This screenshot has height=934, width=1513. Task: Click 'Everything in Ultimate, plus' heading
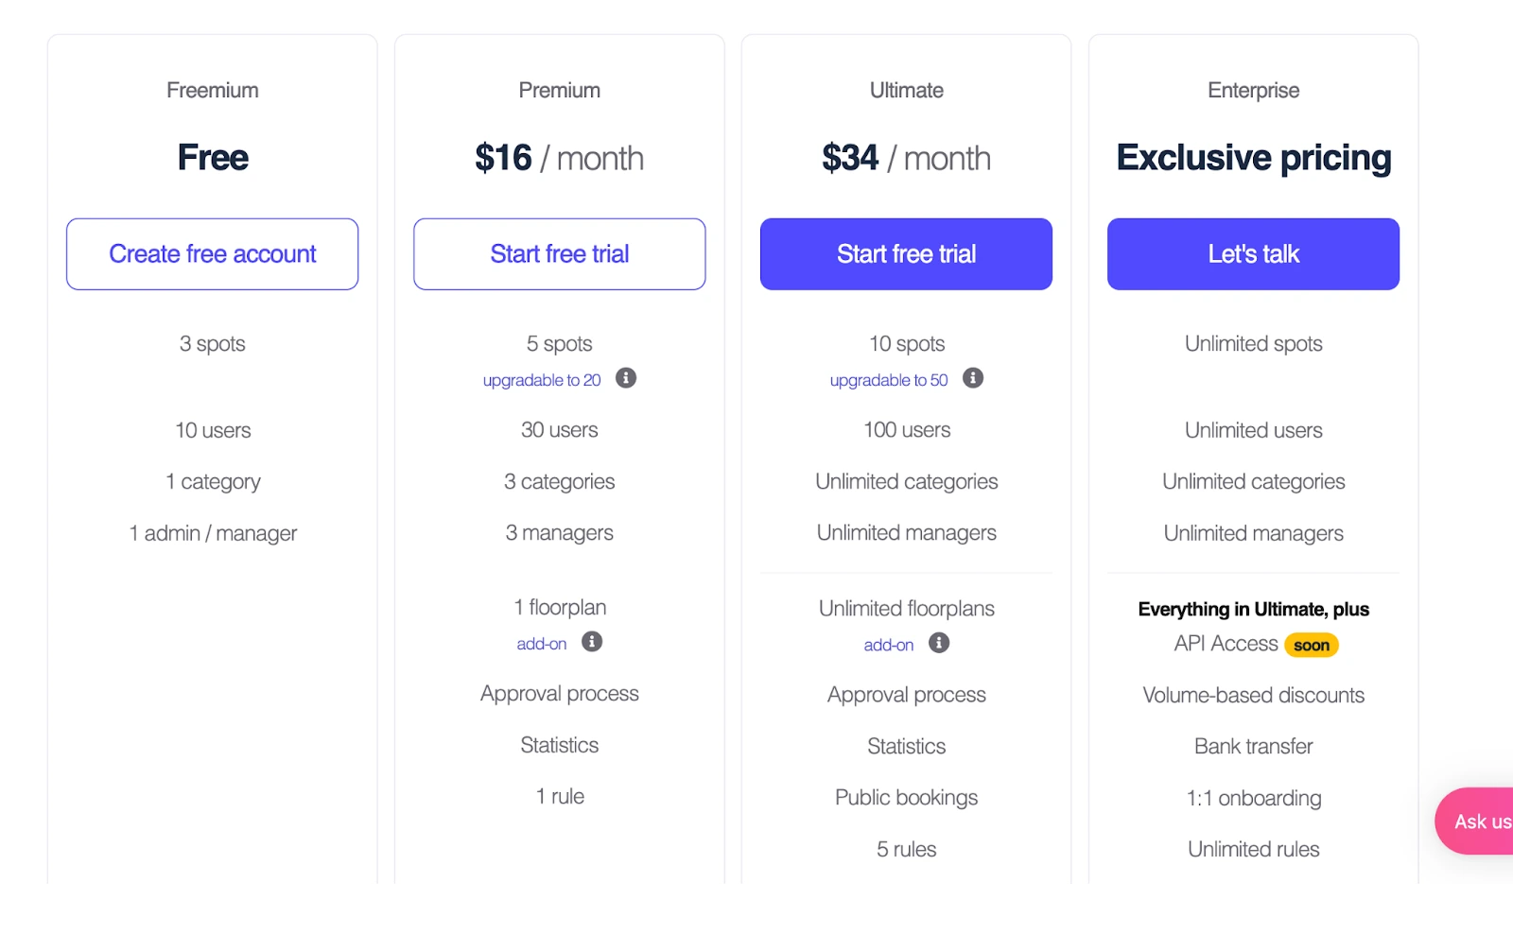[x=1253, y=609]
